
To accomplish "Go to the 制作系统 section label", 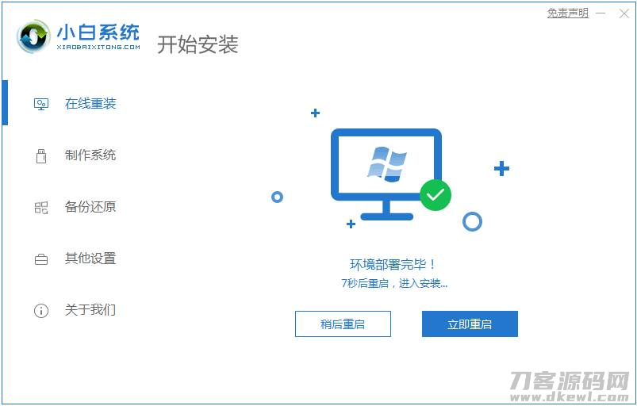I will click(x=90, y=155).
